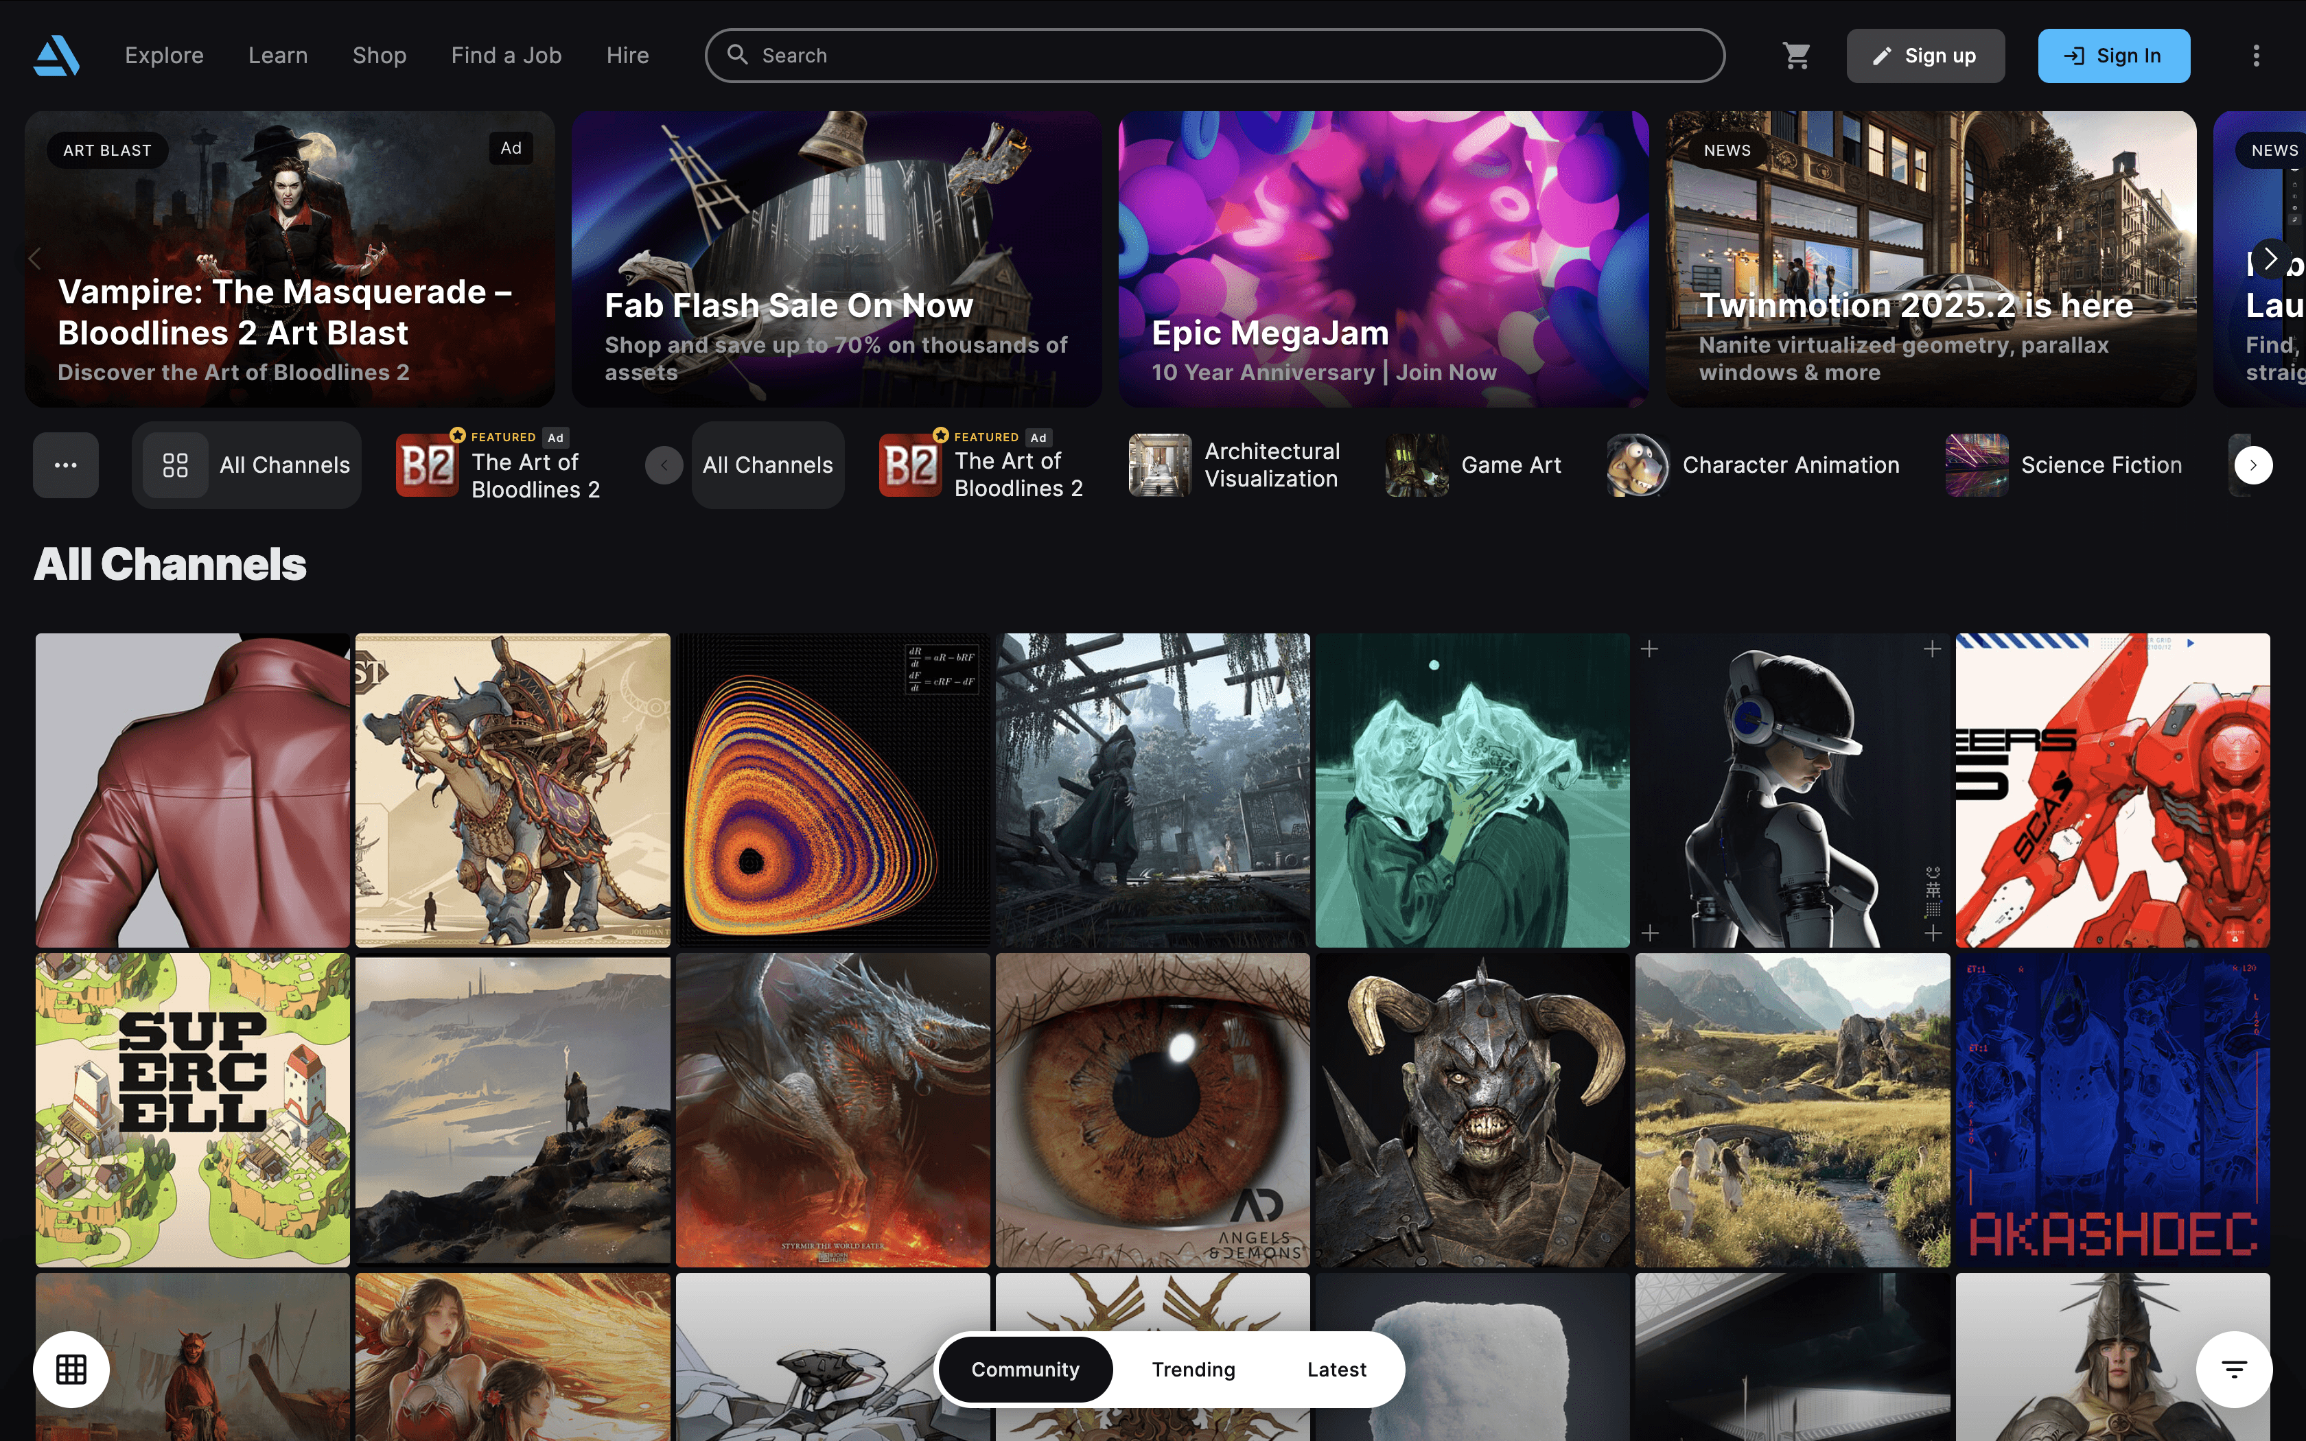Open the Twinmotion 2025.2 is here news banner
Screen dimensions: 2306x1441
point(1931,259)
